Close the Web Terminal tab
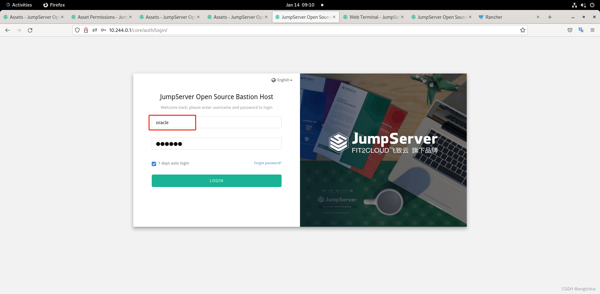600x294 pixels. click(402, 17)
